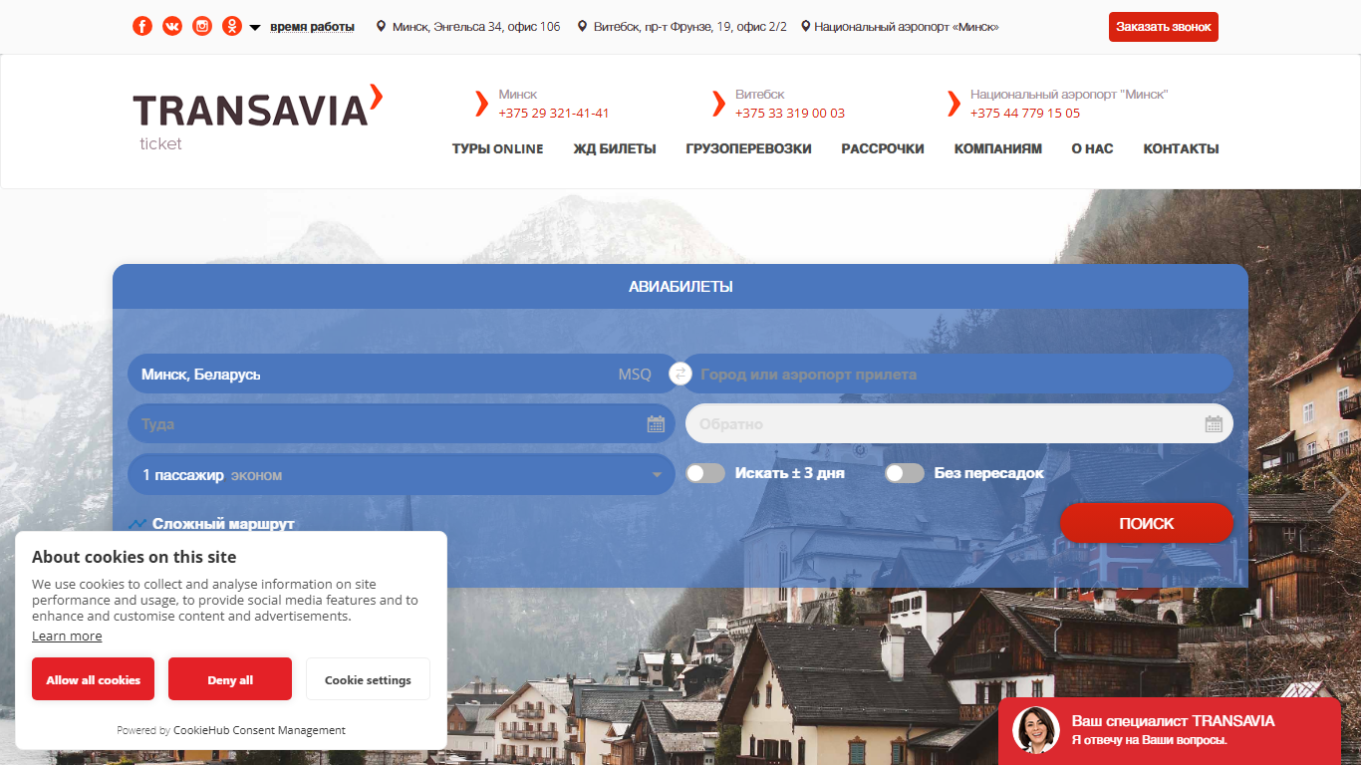Screen dimensions: 1361x765
Task: Open the 'КОНТАКТЫ' menu item
Action: 1181,149
